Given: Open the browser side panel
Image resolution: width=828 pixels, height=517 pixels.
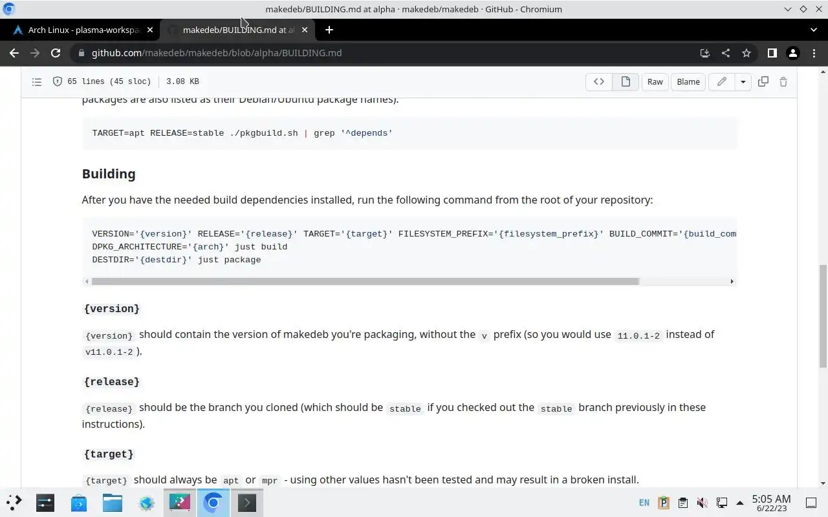Looking at the screenshot, I should click(x=772, y=53).
